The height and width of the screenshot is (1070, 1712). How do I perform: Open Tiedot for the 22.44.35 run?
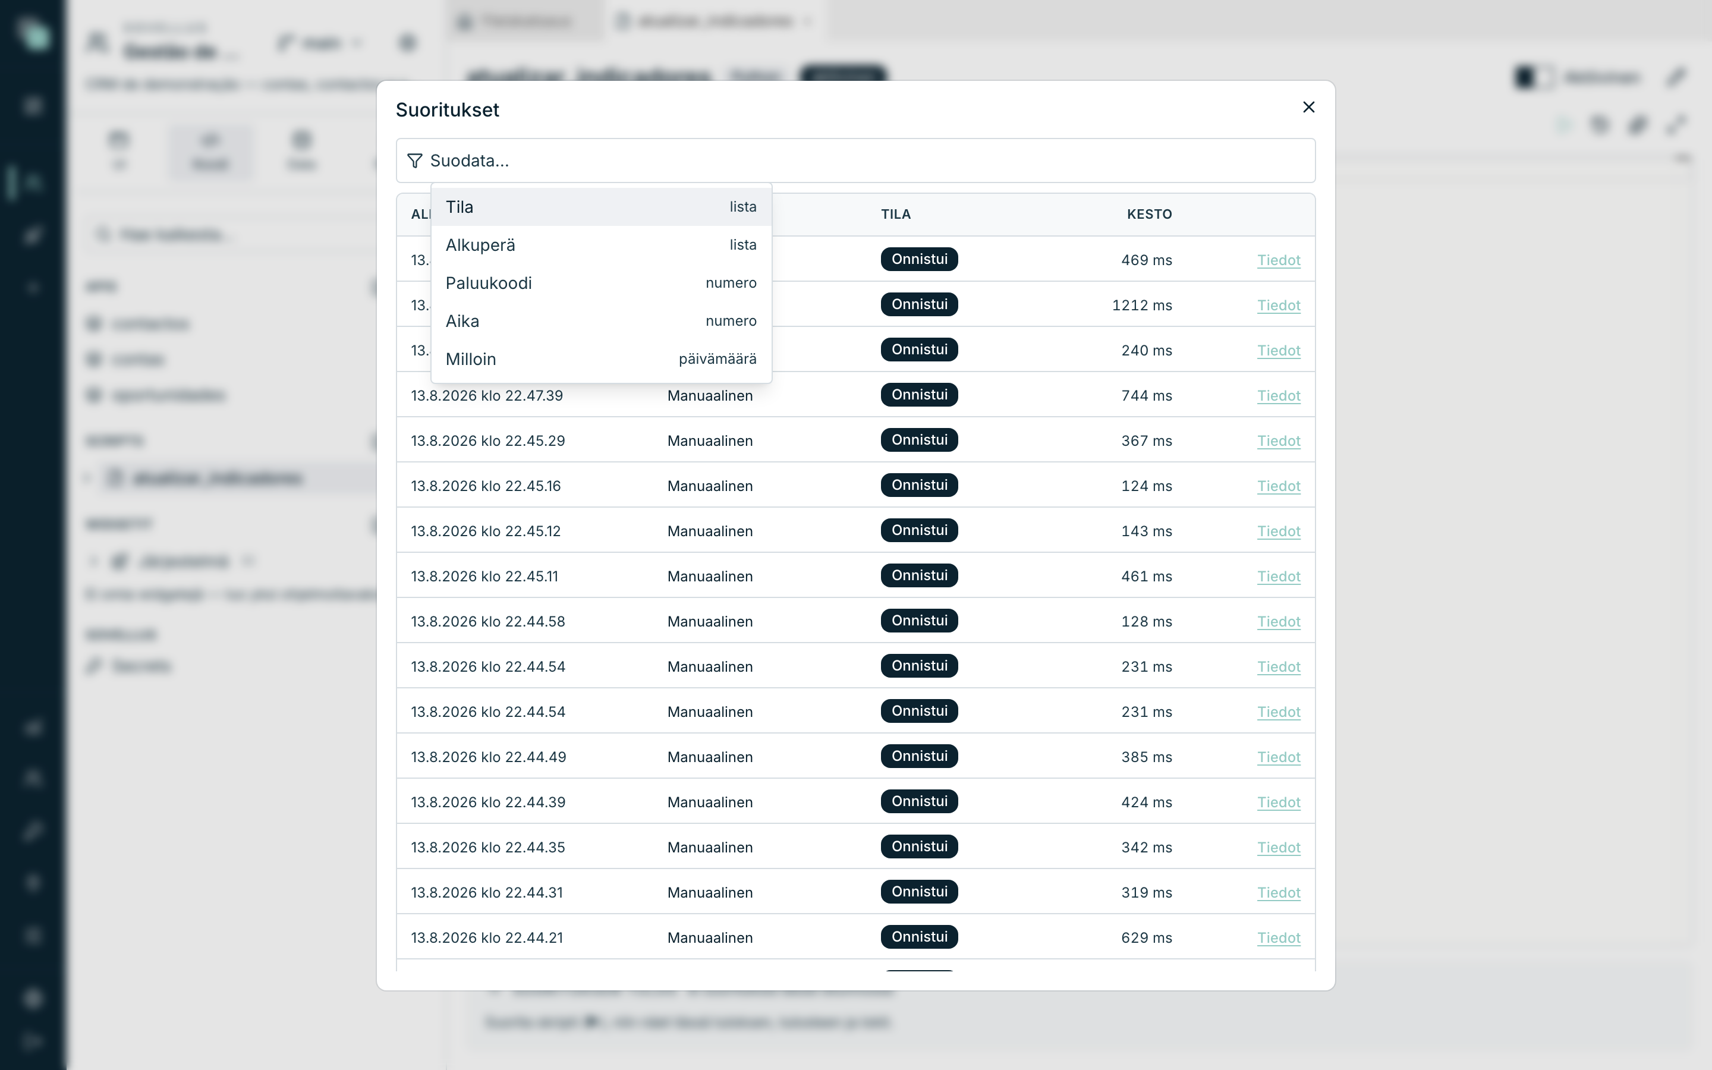click(1278, 848)
